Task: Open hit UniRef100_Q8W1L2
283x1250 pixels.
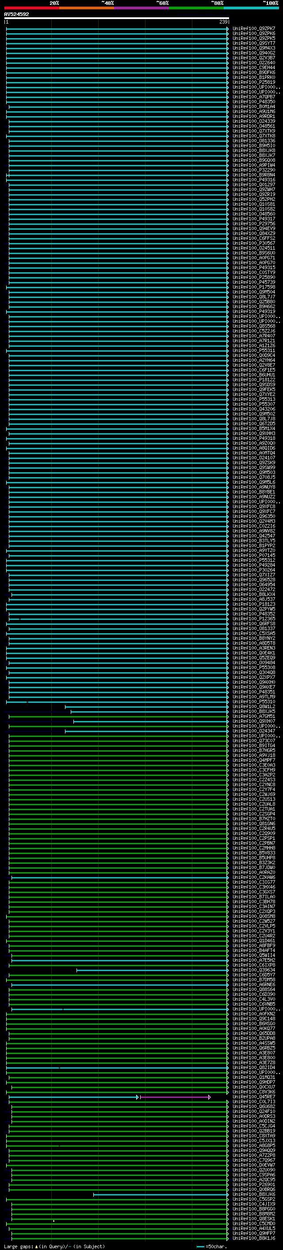Action: [254, 706]
